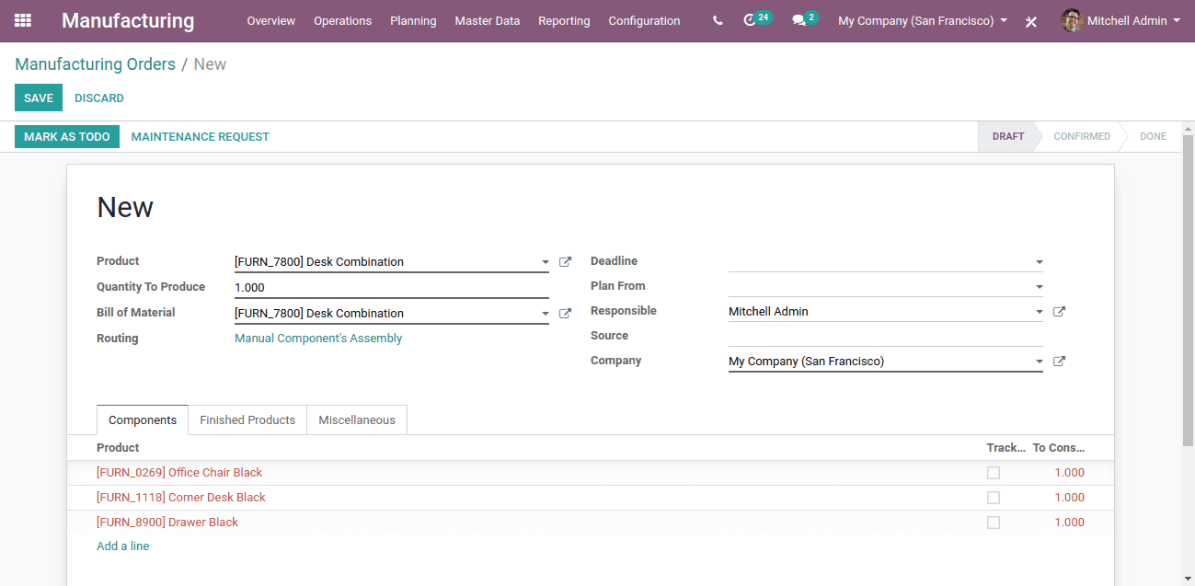The width and height of the screenshot is (1195, 586).
Task: Switch to the Miscellaneous tab
Action: [x=357, y=419]
